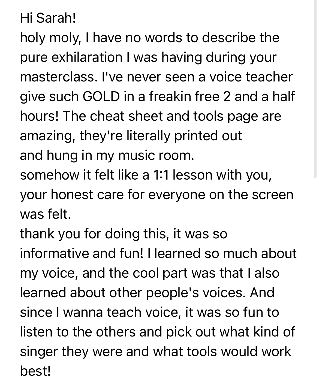
Task: Click the words 'thank you for doing this'
Action: pyautogui.click(x=94, y=234)
